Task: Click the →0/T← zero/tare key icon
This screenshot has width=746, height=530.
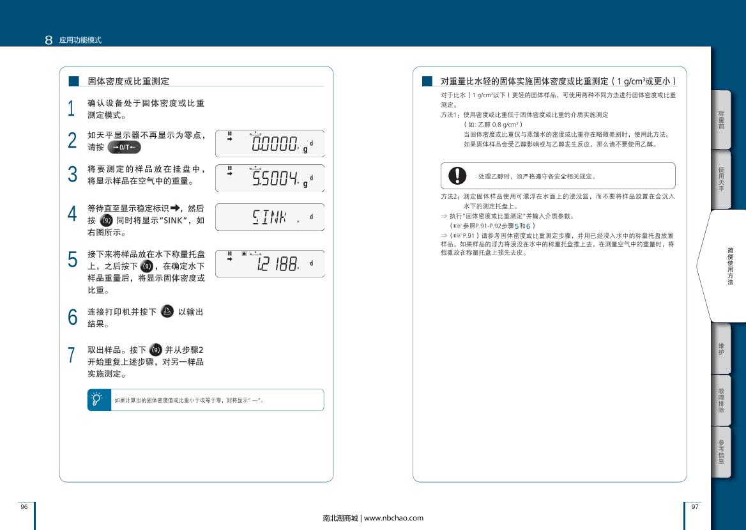Action: click(x=124, y=148)
